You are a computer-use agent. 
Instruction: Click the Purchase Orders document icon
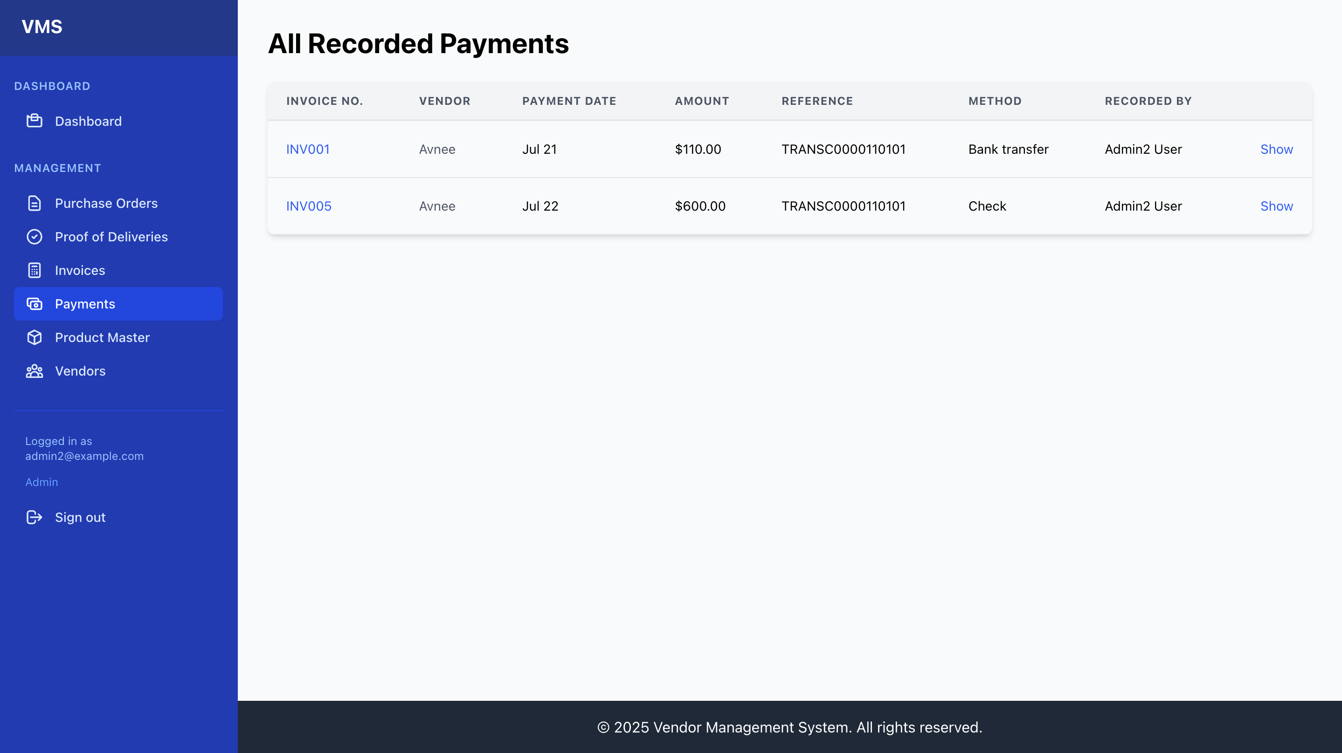(x=35, y=203)
